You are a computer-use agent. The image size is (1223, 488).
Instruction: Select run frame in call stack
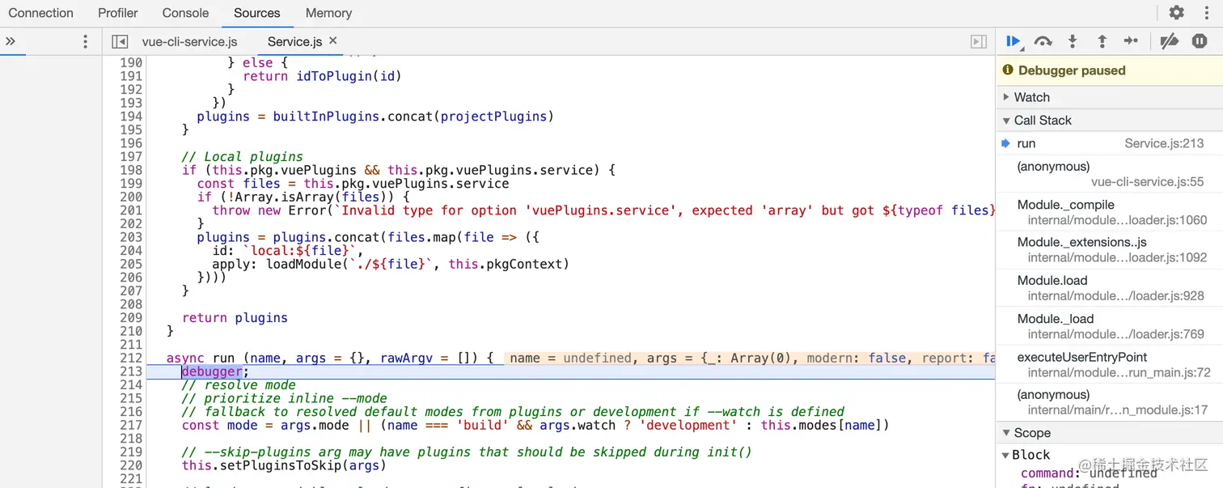coord(1109,143)
